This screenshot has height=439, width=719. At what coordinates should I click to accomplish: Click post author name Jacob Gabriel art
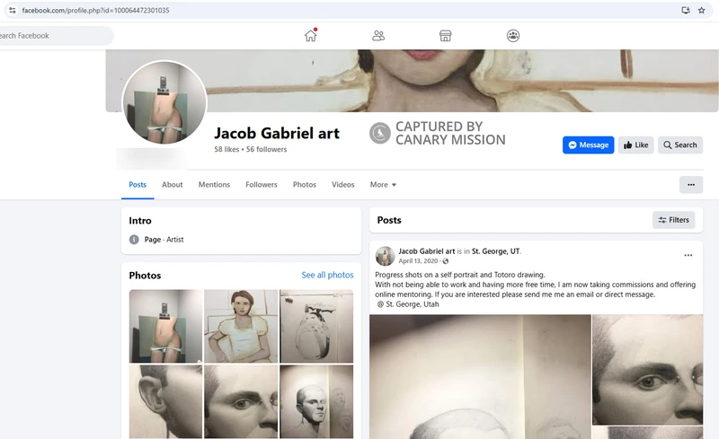point(426,251)
